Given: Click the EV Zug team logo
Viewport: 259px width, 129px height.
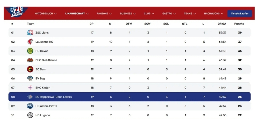Looking at the screenshot, I should [x=30, y=78].
